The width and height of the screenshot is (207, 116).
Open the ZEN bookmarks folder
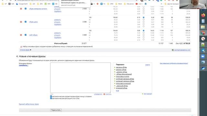[40, 4]
